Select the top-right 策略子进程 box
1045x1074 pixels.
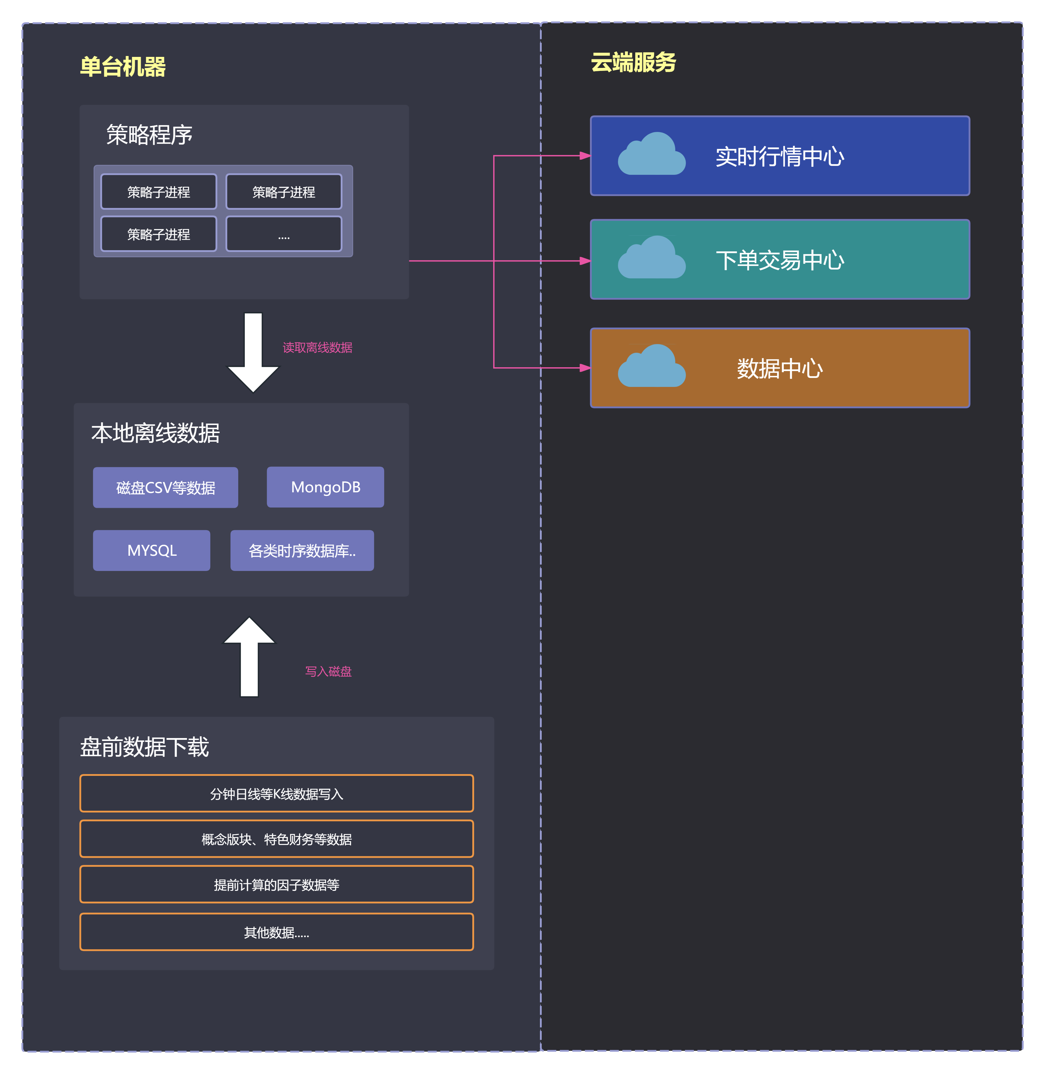[x=284, y=192]
